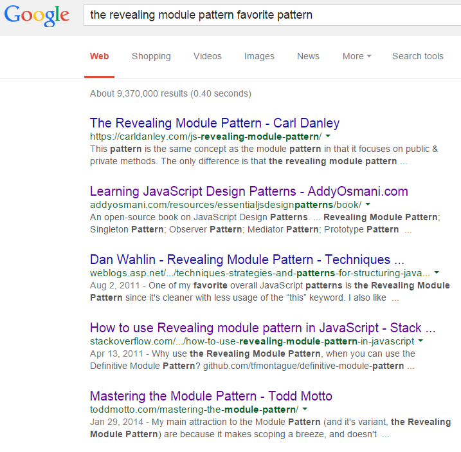Click the About 9,370,000 results text
This screenshot has height=452, width=461.
click(x=170, y=93)
